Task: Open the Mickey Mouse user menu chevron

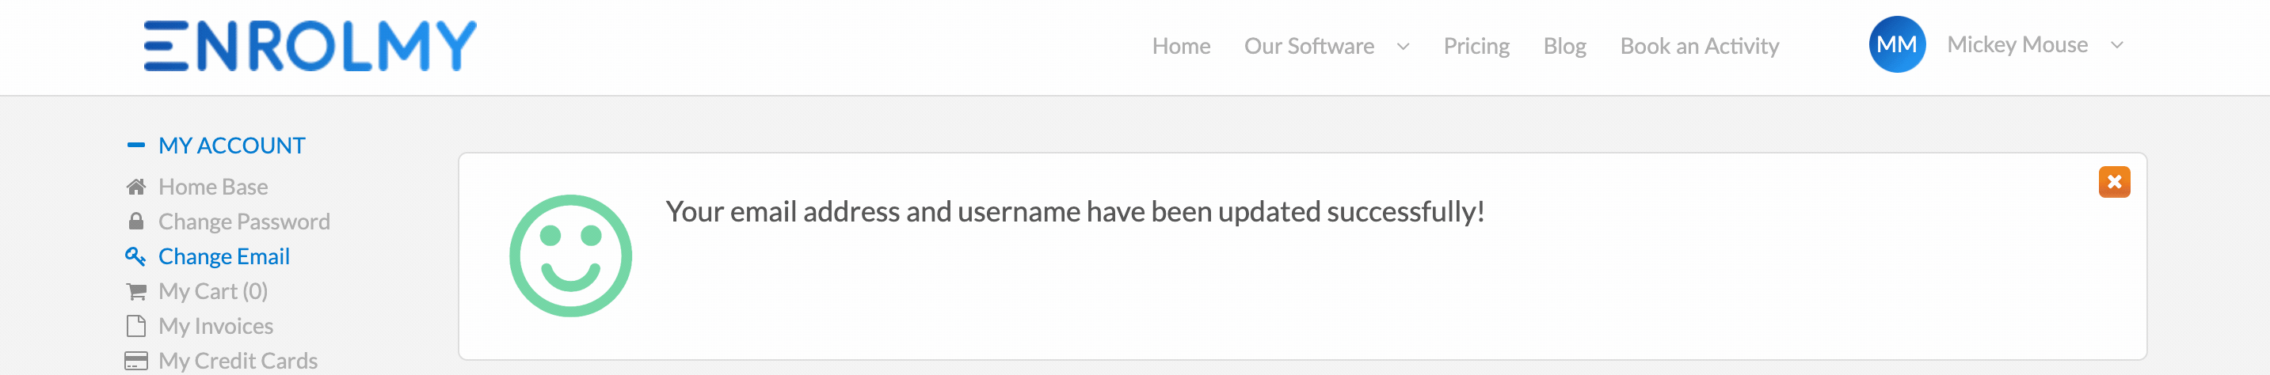Action: [2116, 45]
